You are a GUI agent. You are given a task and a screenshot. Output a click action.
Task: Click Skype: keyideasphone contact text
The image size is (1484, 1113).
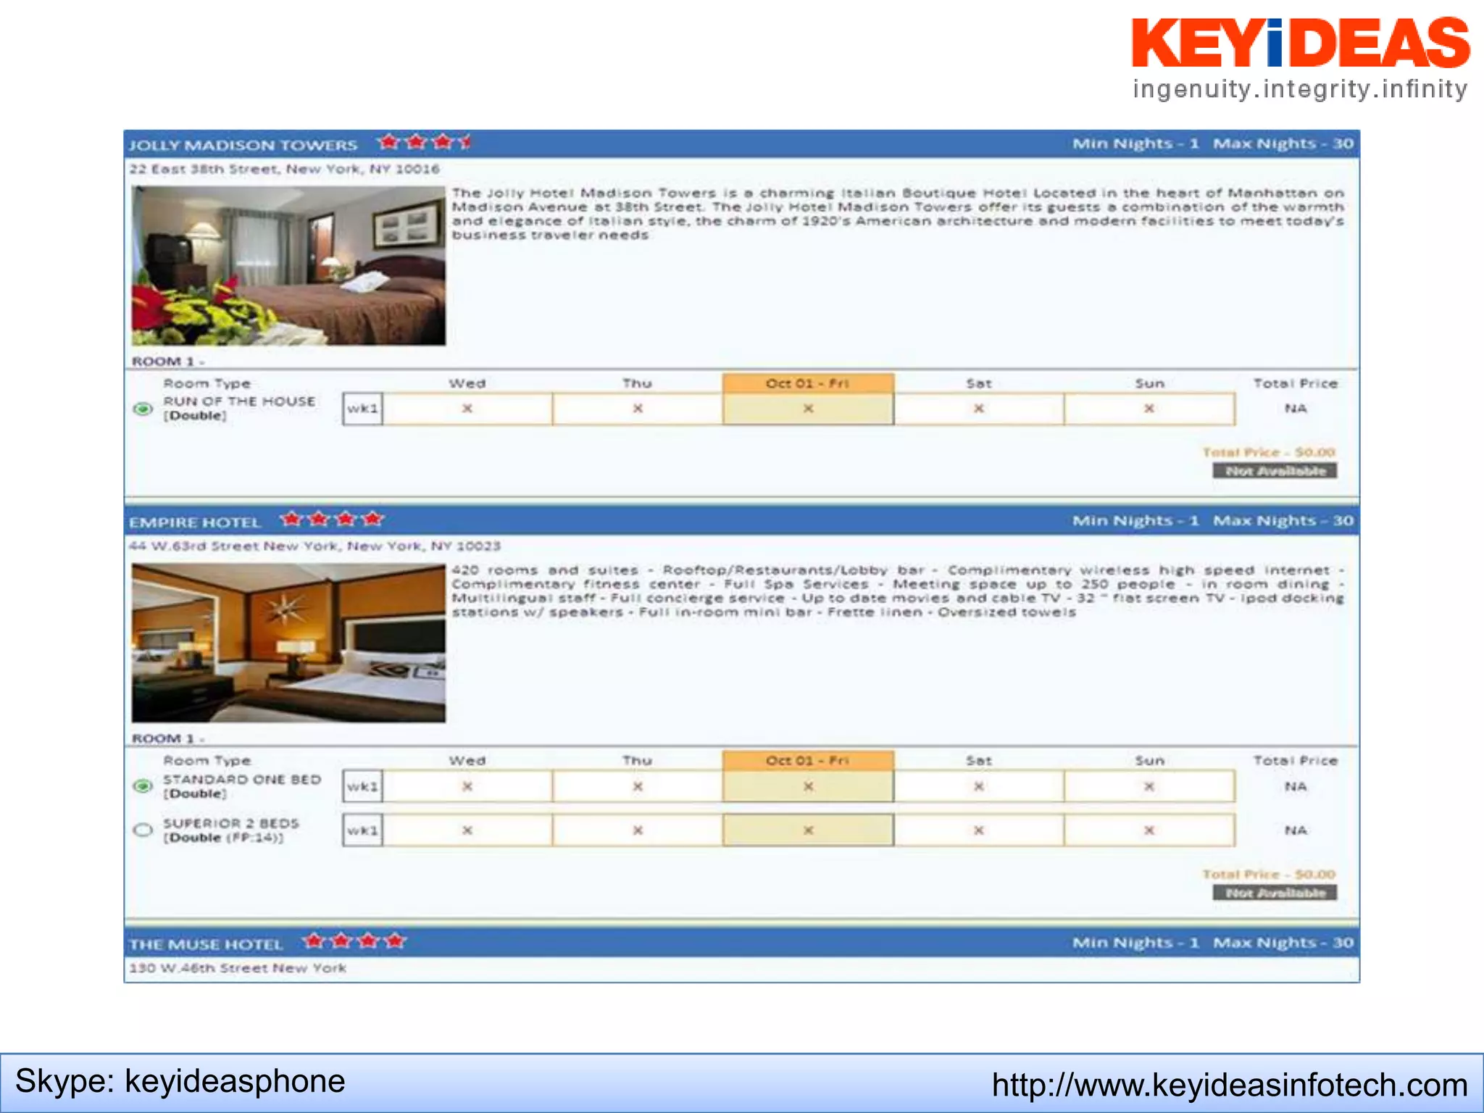tap(180, 1081)
